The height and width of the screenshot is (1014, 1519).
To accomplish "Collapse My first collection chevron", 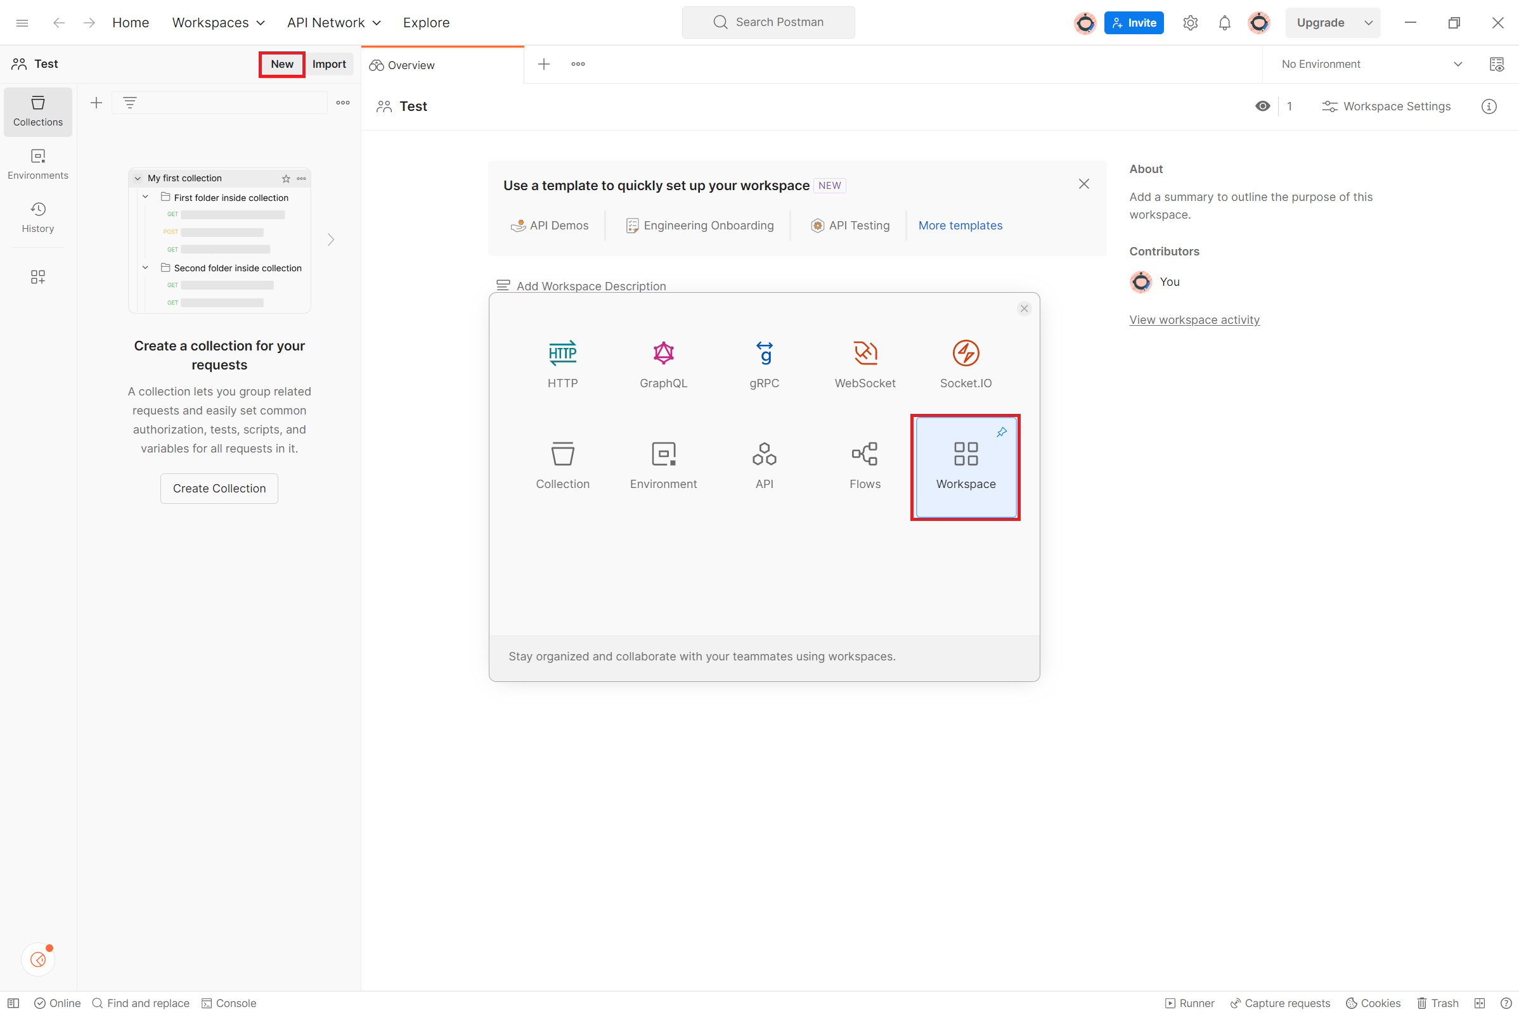I will 138,179.
